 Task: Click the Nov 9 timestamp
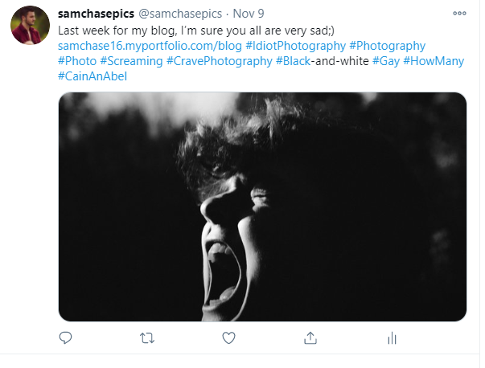pyautogui.click(x=249, y=14)
